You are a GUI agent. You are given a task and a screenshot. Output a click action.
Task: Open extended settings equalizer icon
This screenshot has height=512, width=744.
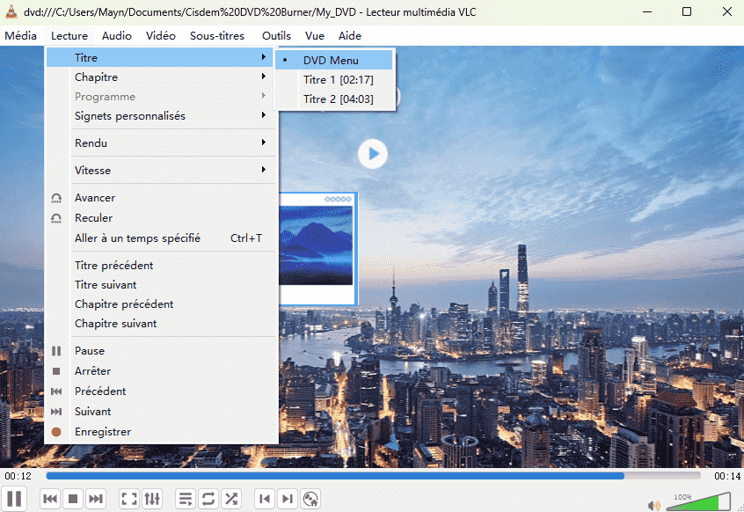point(152,499)
